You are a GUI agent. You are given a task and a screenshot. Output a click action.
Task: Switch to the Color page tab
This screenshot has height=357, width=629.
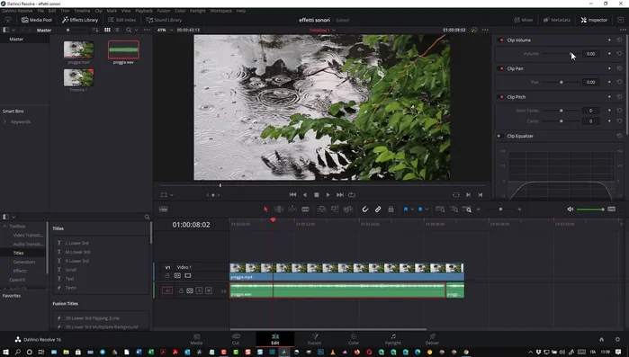pos(354,339)
